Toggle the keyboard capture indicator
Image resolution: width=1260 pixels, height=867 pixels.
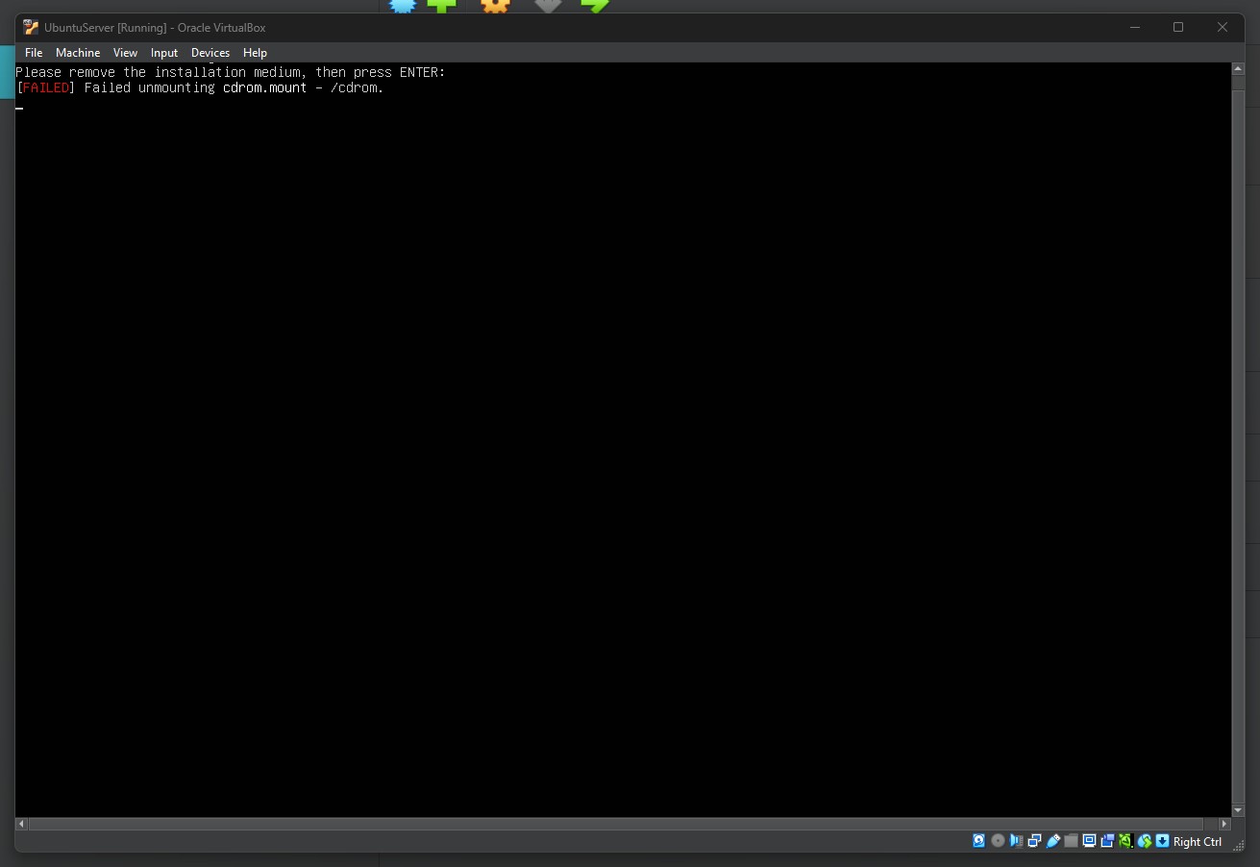(1162, 841)
